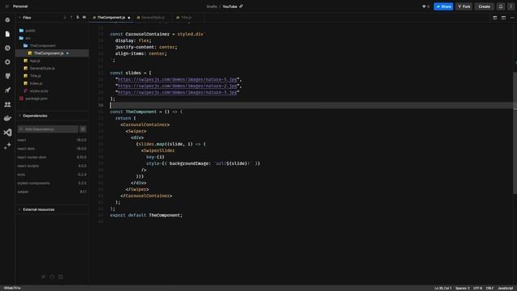Select the swiper dependency row
This screenshot has height=291, width=517.
(x=52, y=192)
